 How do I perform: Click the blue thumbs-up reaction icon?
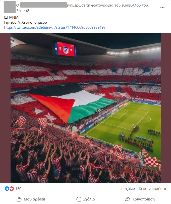click(7, 189)
